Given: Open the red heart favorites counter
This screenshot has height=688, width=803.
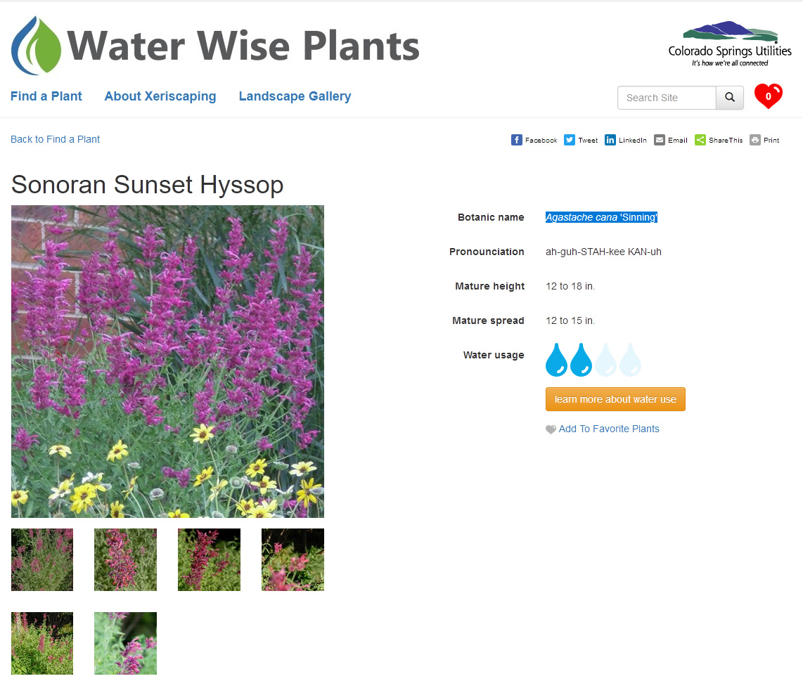Looking at the screenshot, I should tap(768, 96).
